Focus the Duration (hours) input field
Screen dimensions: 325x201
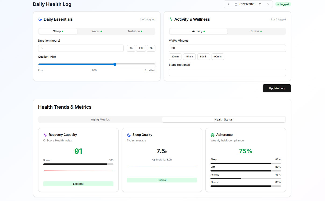[x=81, y=48]
